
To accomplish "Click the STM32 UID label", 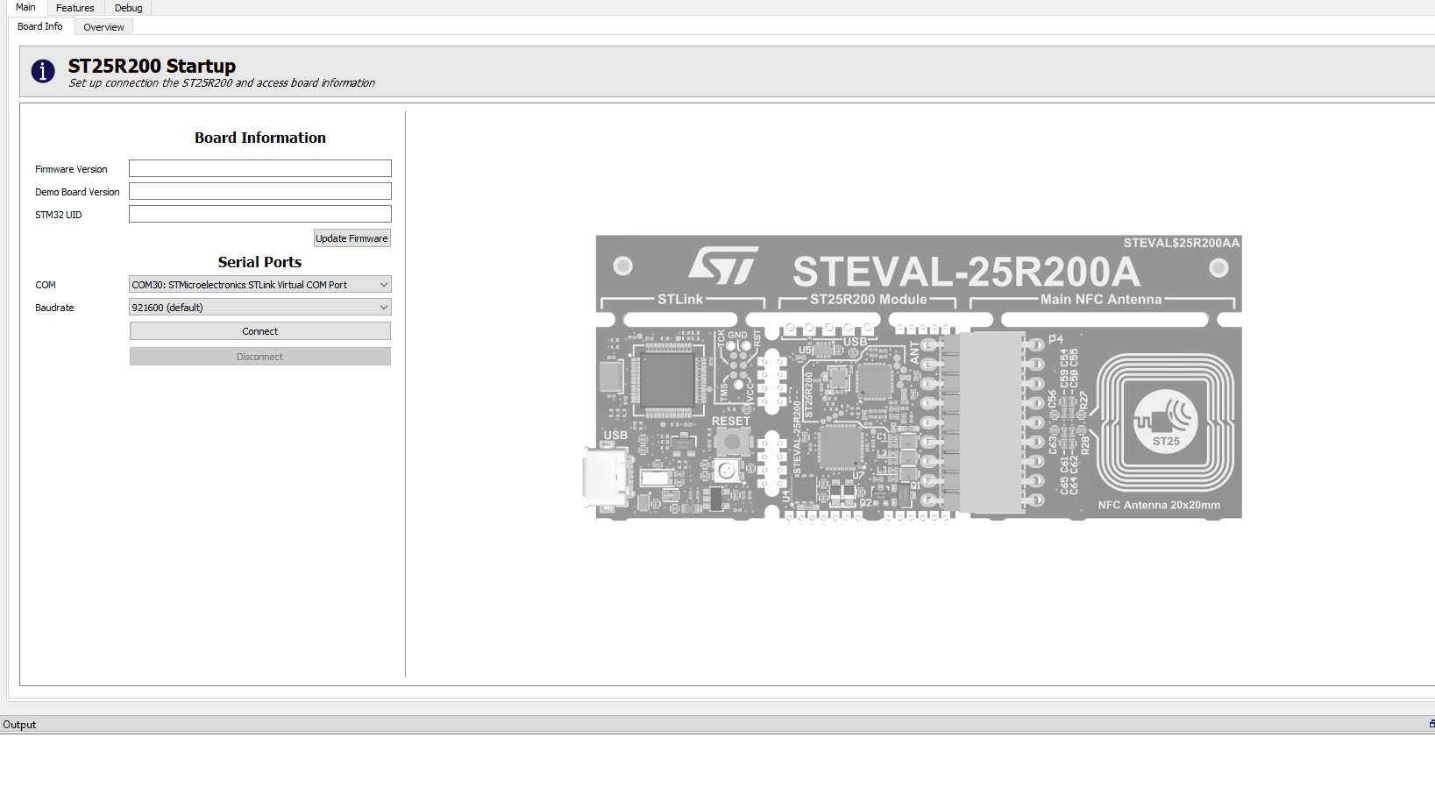I will click(x=59, y=215).
